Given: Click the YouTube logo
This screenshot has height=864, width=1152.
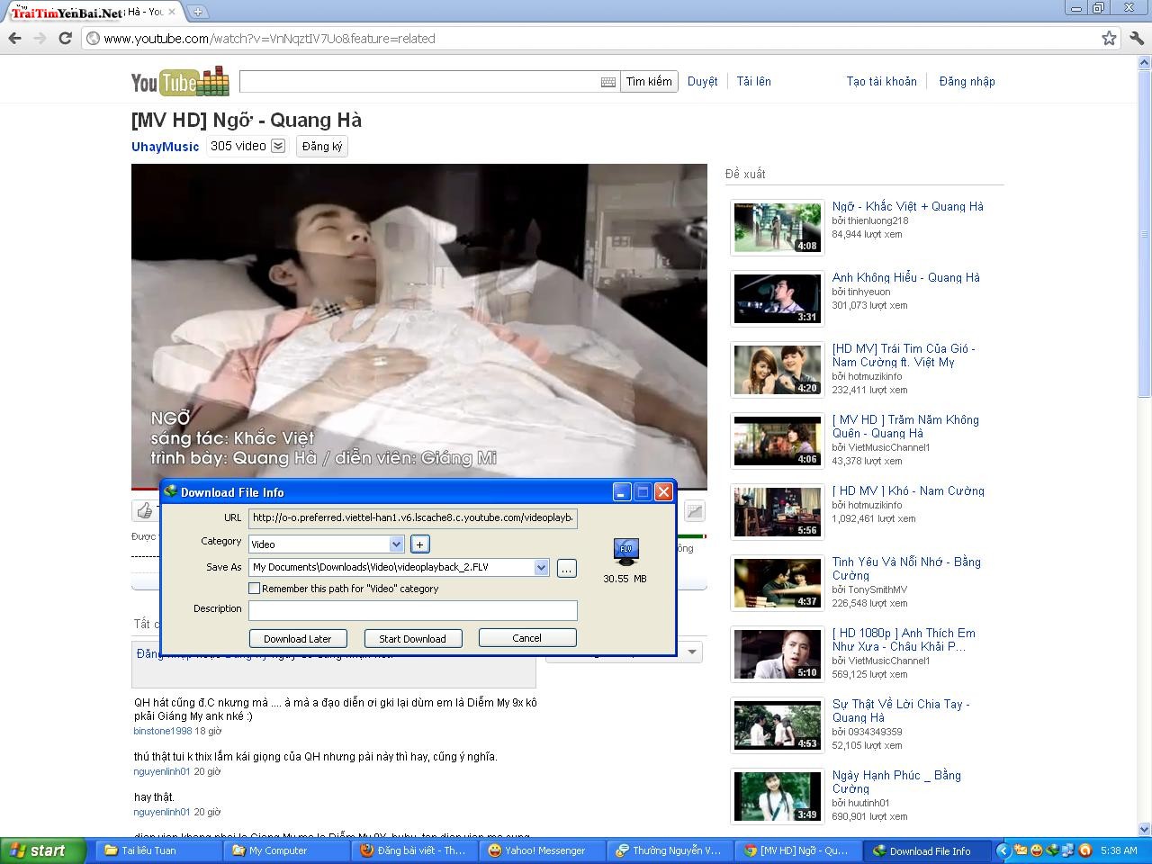Looking at the screenshot, I should [x=180, y=81].
